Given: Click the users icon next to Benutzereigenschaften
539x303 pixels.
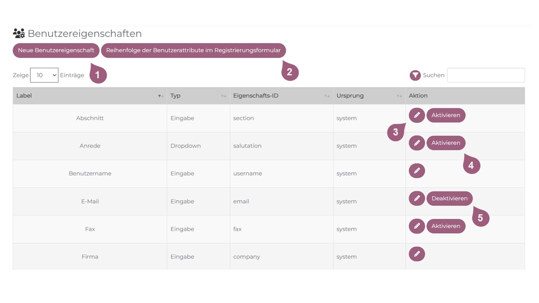Looking at the screenshot, I should coord(19,33).
